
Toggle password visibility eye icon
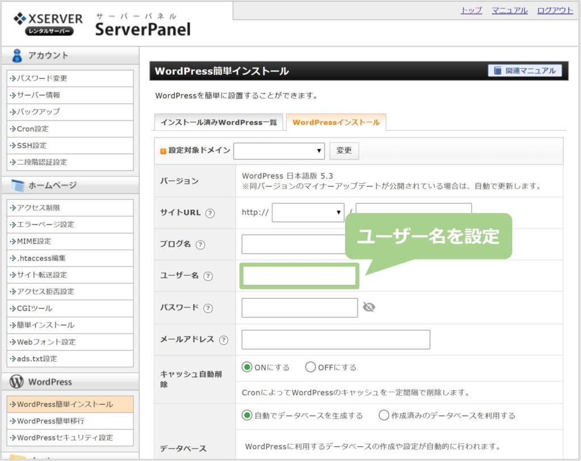(x=369, y=307)
